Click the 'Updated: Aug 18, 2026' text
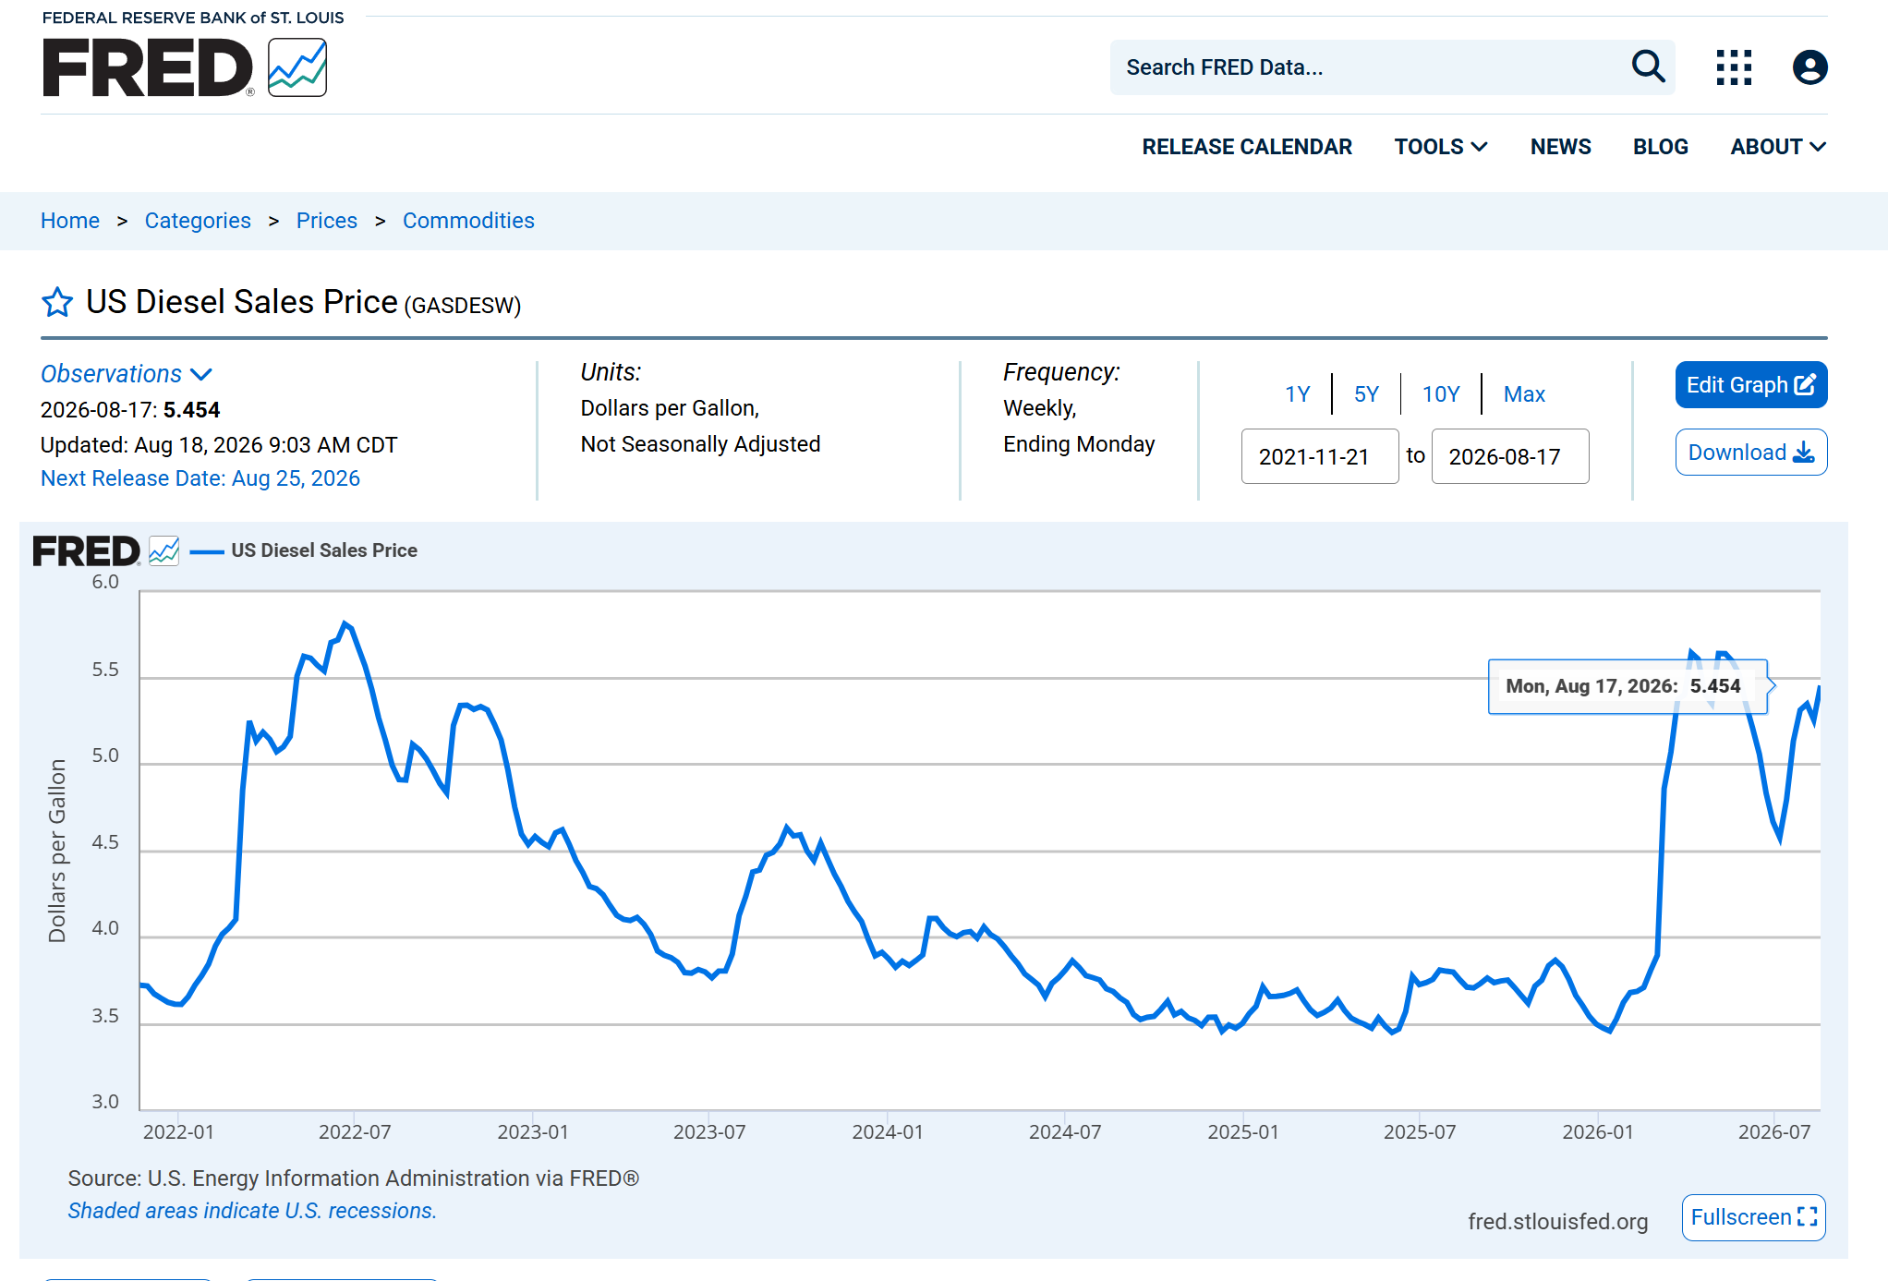 coord(219,445)
